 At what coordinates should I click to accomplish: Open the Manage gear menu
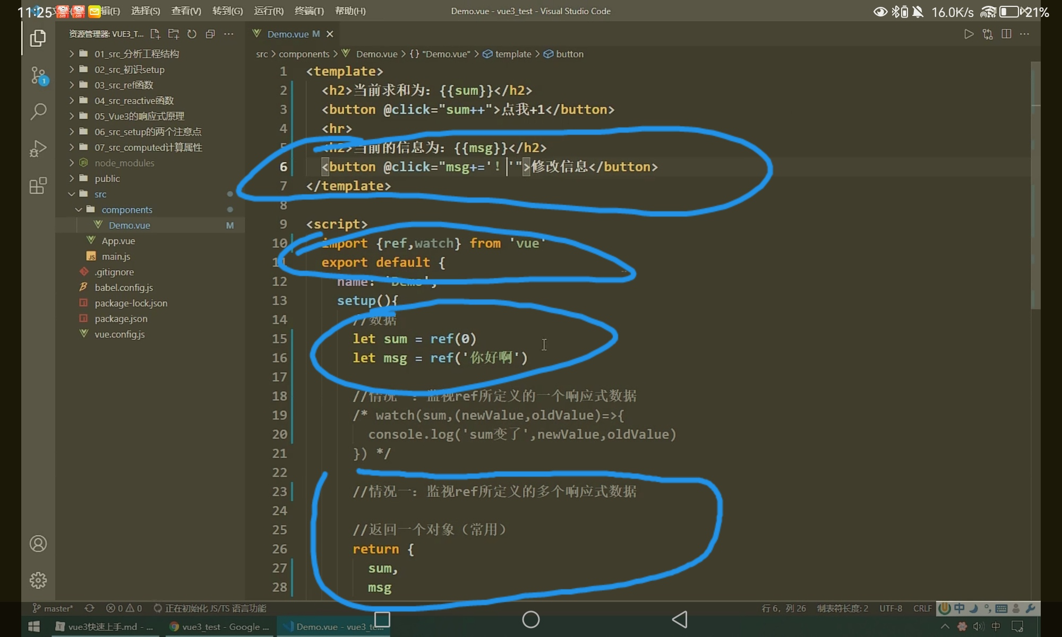[38, 580]
